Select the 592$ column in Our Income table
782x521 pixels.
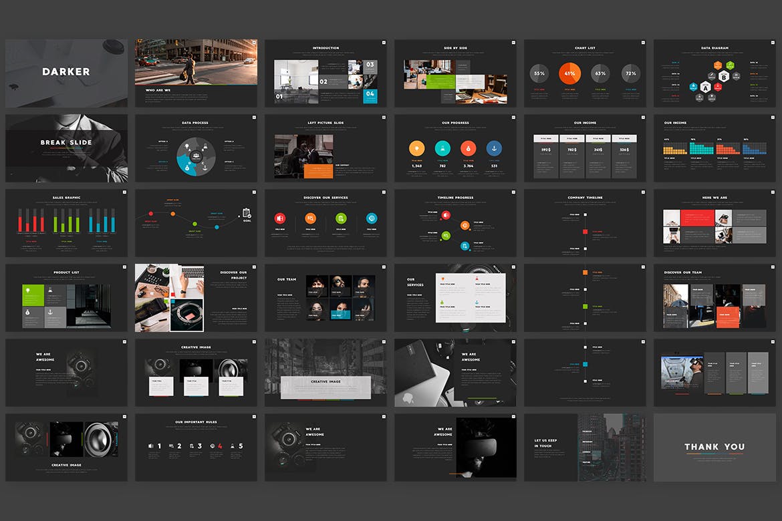545,156
